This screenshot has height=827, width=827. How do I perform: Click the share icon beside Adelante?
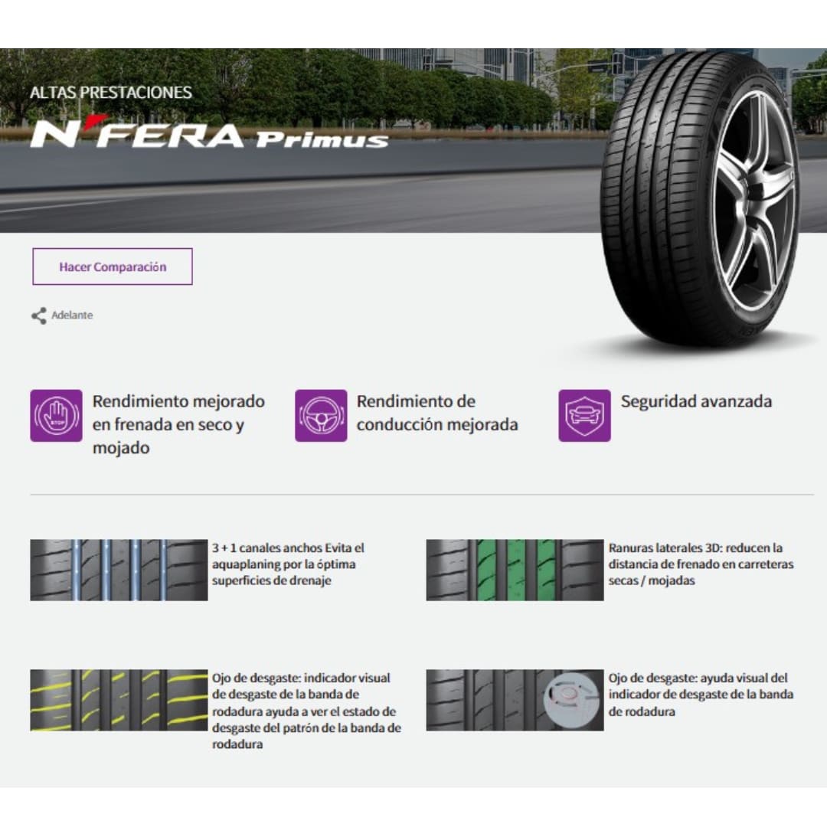(39, 315)
